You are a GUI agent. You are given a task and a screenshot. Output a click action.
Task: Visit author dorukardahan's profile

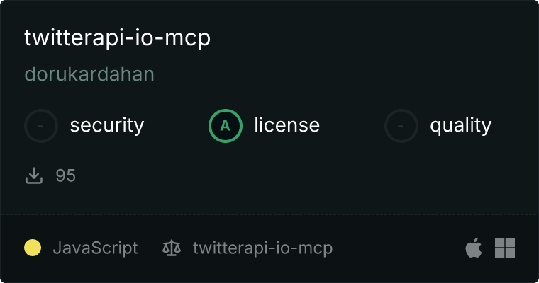(x=89, y=74)
